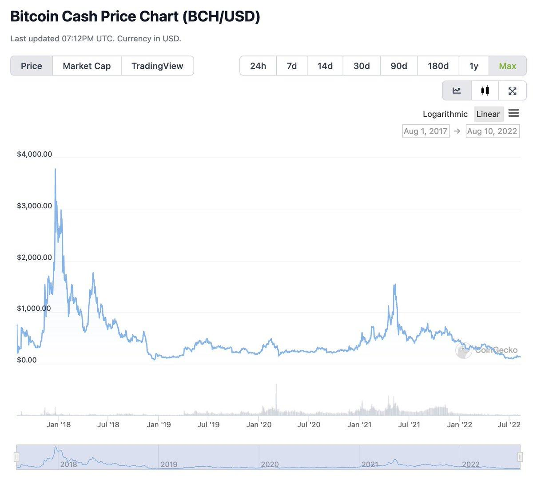The image size is (533, 480).
Task: Toggle Linear scale
Action: pos(488,114)
